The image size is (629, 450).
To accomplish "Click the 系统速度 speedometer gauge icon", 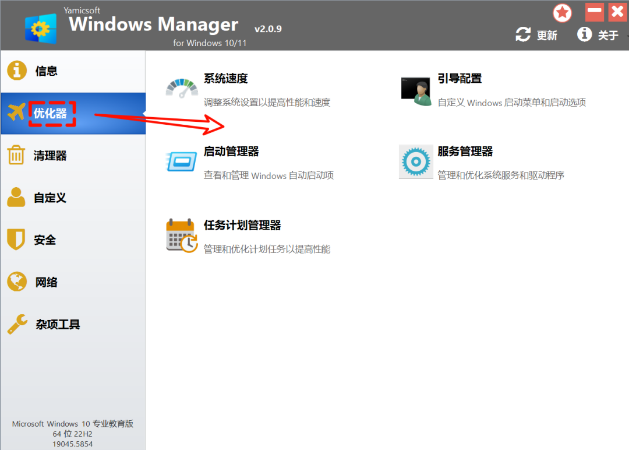I will tap(182, 89).
